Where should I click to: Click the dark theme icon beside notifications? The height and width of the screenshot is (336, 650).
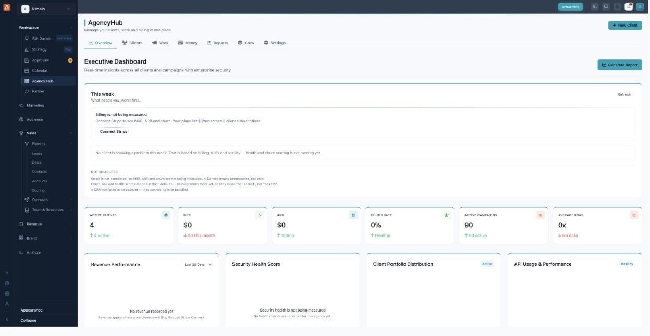[617, 7]
